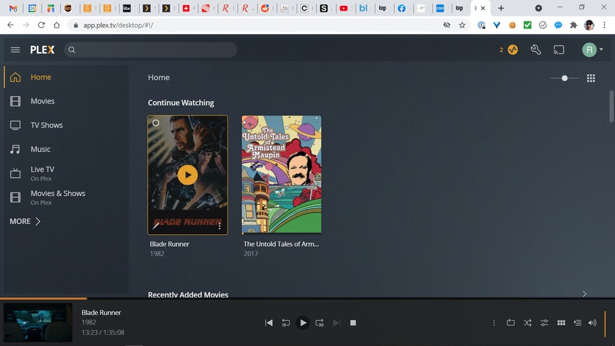Click the Cast to player icon

[559, 50]
